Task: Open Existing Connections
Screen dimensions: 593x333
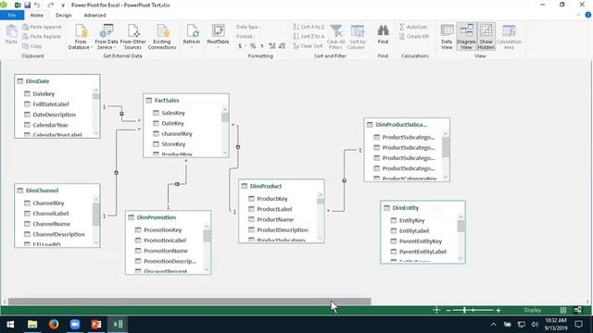Action: tap(162, 37)
